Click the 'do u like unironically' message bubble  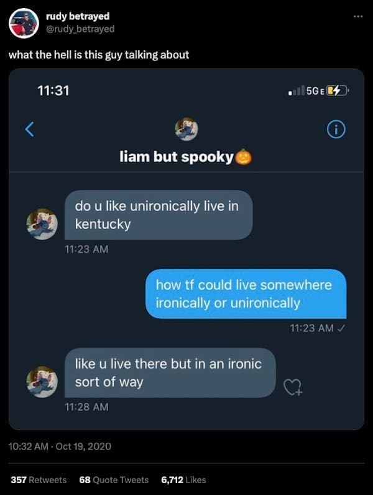(159, 215)
